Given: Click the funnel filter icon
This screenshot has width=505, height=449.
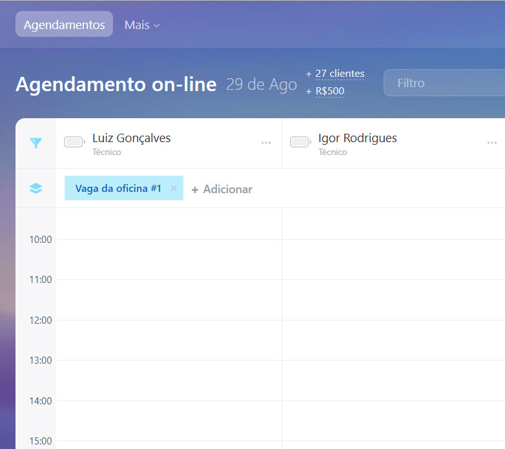Looking at the screenshot, I should click(x=36, y=143).
